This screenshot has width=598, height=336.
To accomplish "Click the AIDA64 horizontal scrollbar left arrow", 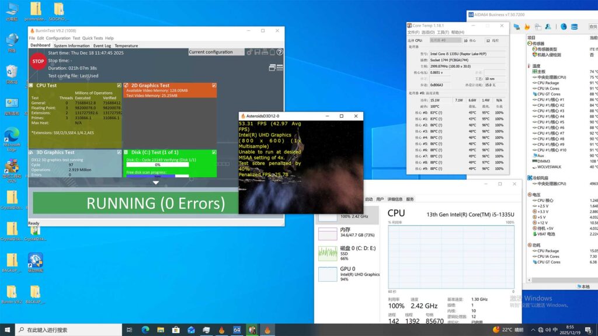I will 529,280.
